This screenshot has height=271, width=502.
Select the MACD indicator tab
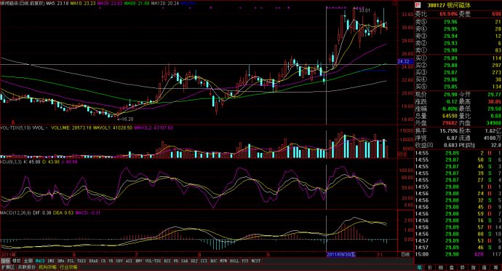(x=40, y=261)
